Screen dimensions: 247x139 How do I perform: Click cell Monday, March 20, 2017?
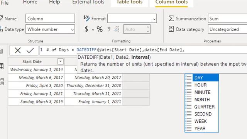click(94, 78)
